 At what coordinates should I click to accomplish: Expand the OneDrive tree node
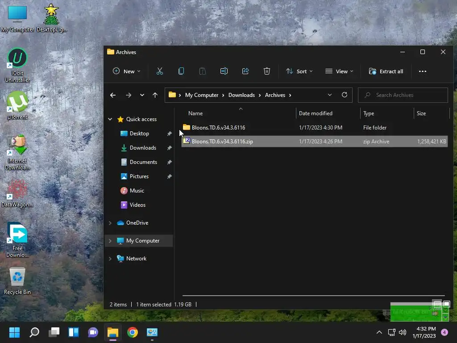coord(110,223)
